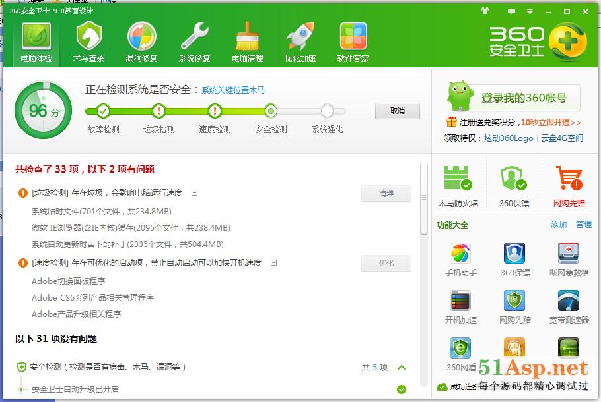Screen dimensions: 601x402
Task: Click the orange warning icon beside [速度检测]
Action: [23, 263]
